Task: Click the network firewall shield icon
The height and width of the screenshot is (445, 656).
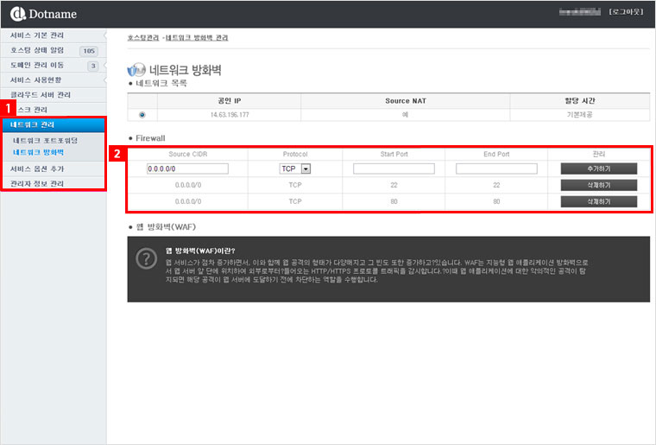Action: [136, 70]
